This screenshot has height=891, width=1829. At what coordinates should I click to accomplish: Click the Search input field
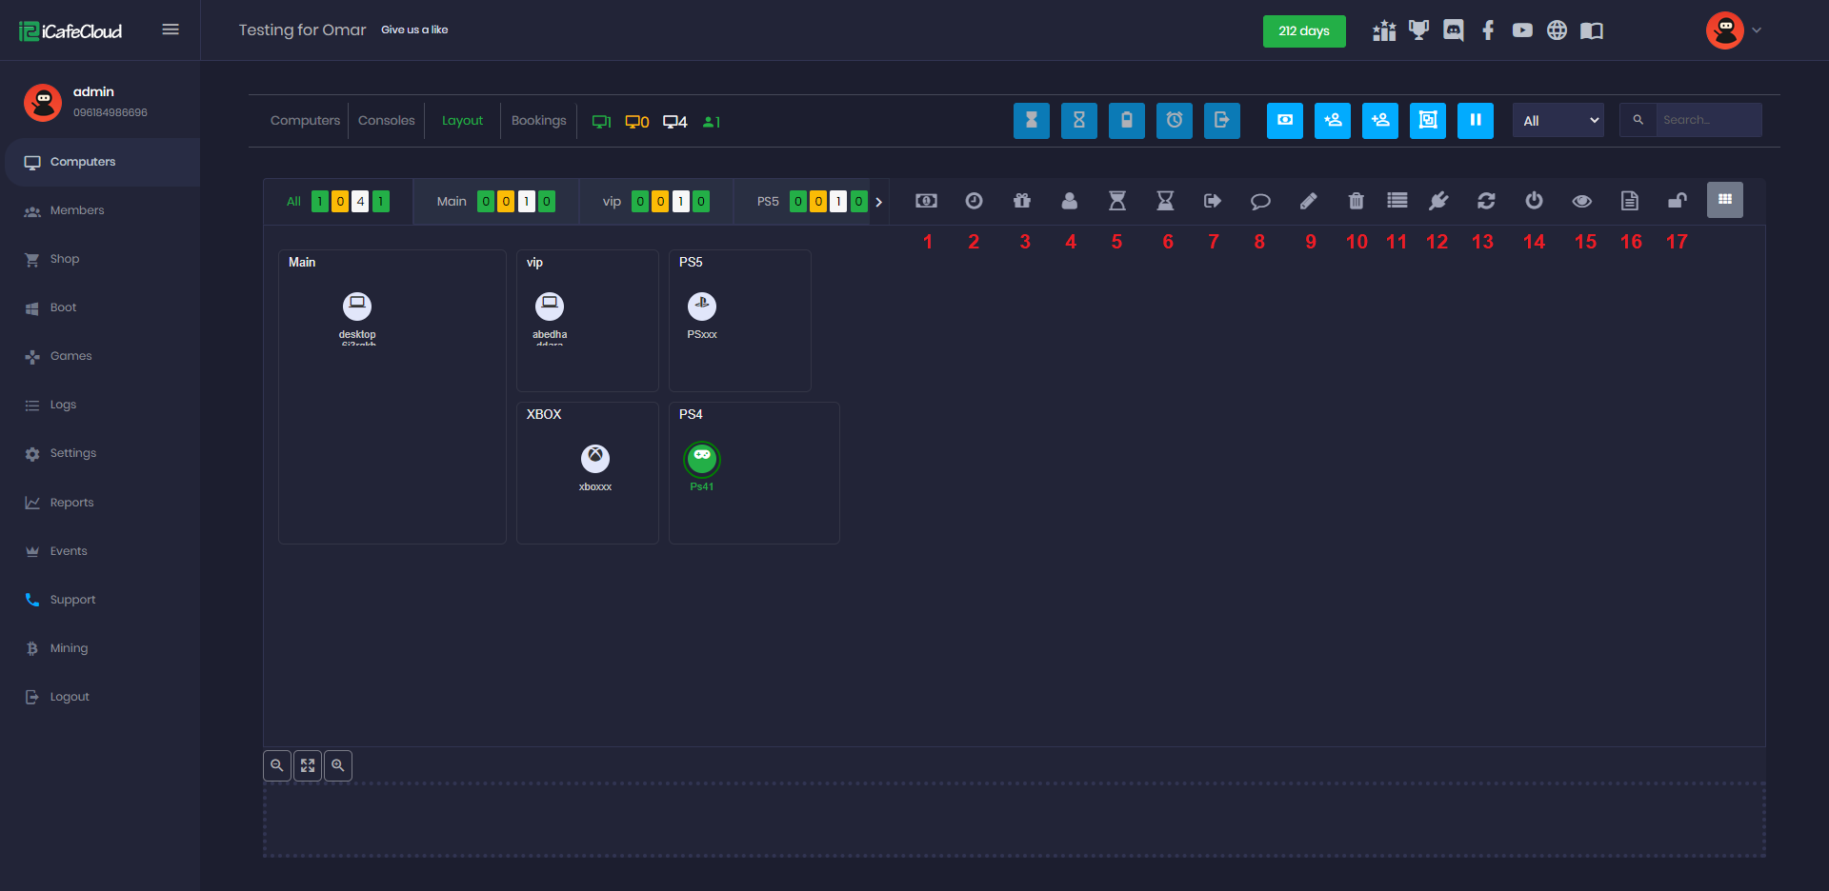[1707, 121]
